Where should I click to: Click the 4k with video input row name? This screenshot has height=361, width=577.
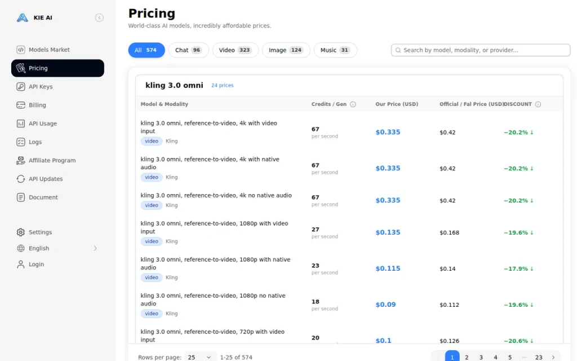coord(208,127)
